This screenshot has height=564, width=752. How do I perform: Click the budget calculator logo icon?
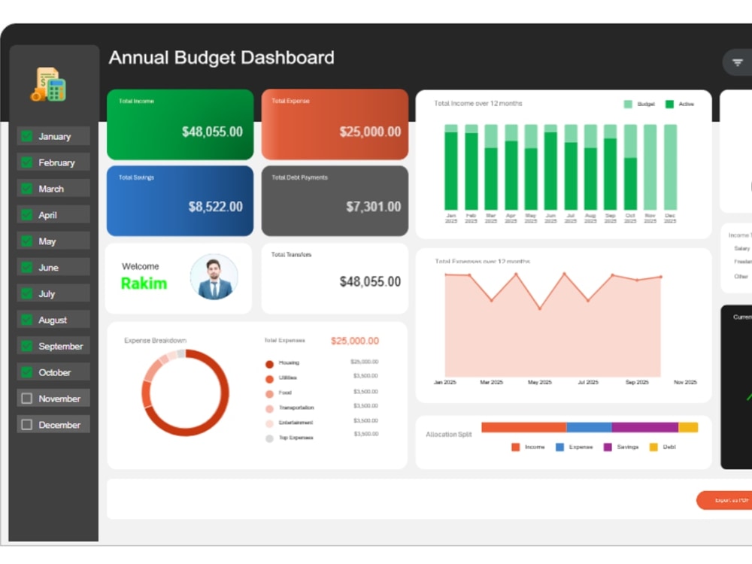[x=48, y=84]
